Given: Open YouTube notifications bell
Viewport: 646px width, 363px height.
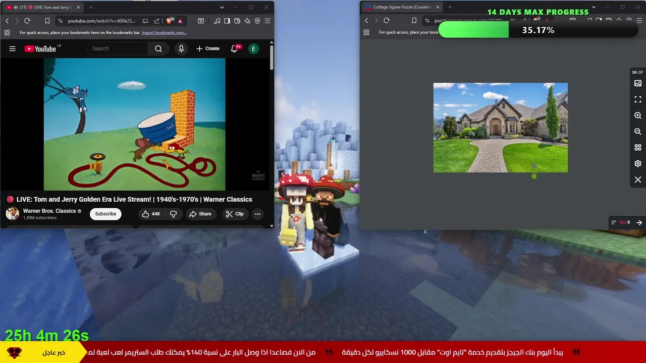Looking at the screenshot, I should (x=235, y=48).
